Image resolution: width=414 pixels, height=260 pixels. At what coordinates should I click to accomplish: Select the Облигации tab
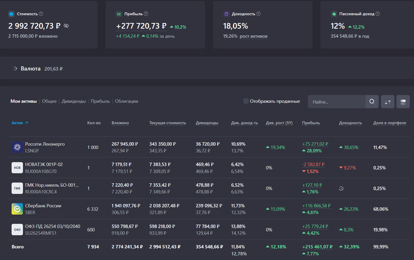point(127,101)
